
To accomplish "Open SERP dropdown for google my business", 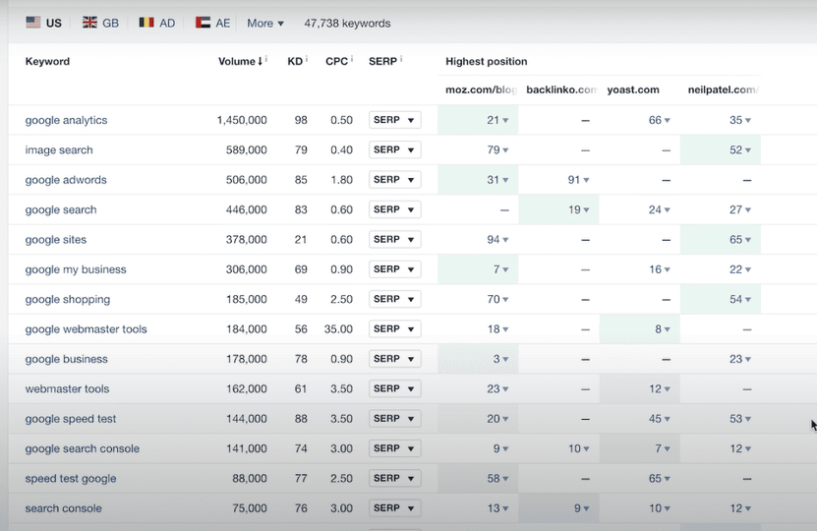I will click(394, 268).
